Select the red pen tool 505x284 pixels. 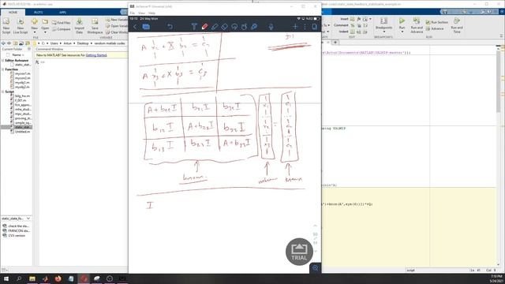(204, 27)
